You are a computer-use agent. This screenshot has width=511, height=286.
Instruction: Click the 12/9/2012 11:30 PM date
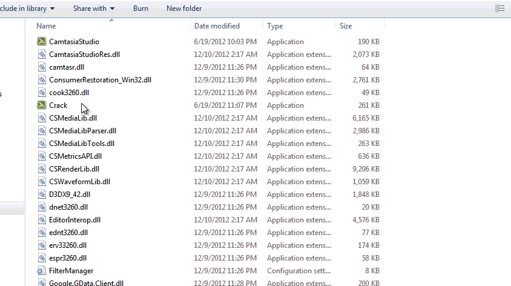tap(225, 80)
